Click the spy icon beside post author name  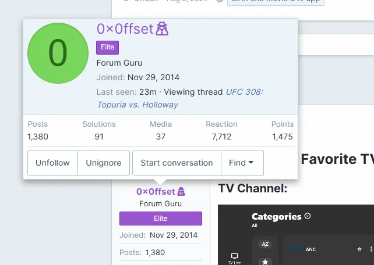click(181, 192)
